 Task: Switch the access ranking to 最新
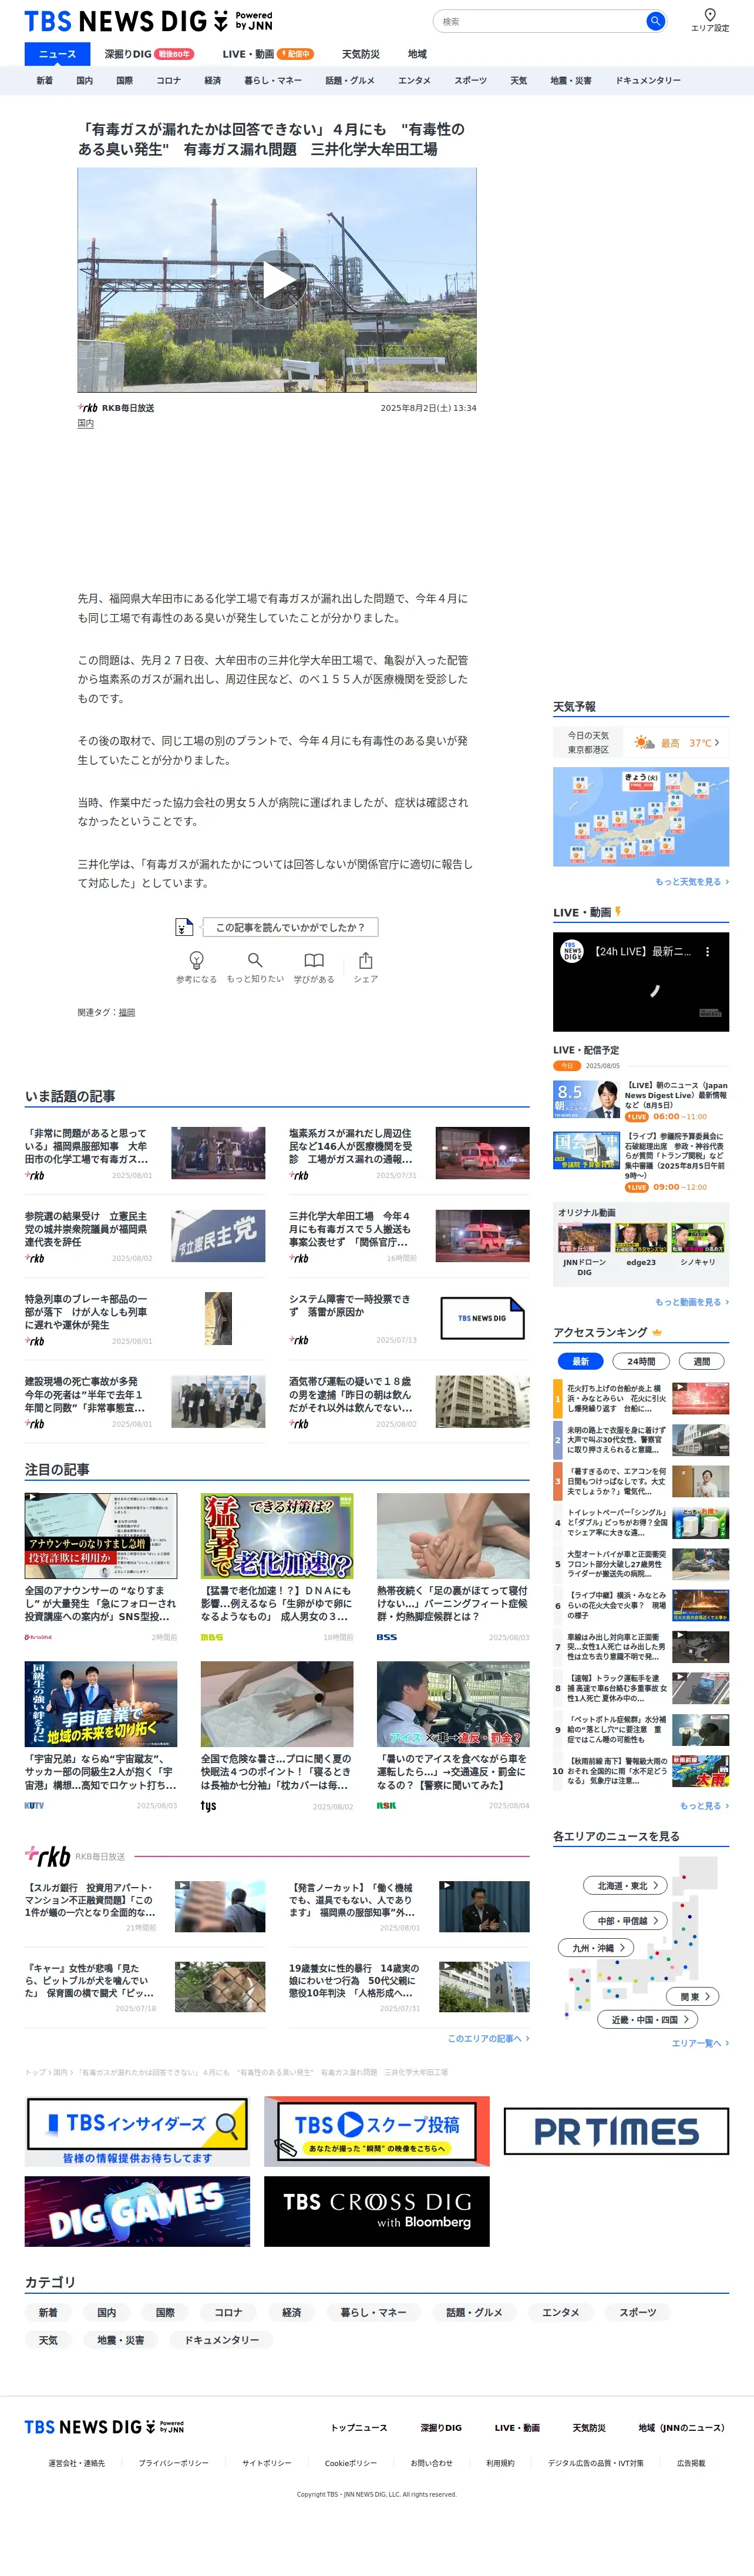tap(580, 1361)
